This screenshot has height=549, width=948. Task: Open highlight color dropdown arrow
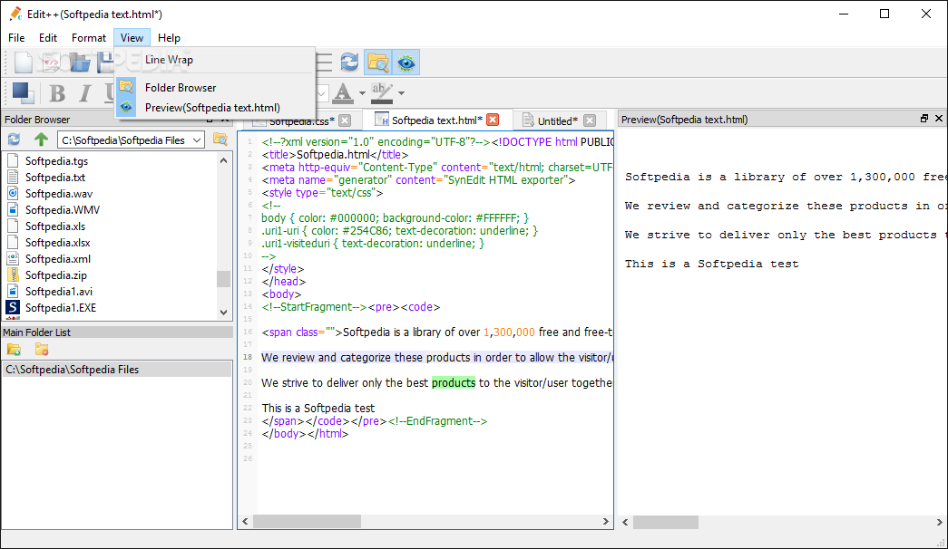click(401, 93)
